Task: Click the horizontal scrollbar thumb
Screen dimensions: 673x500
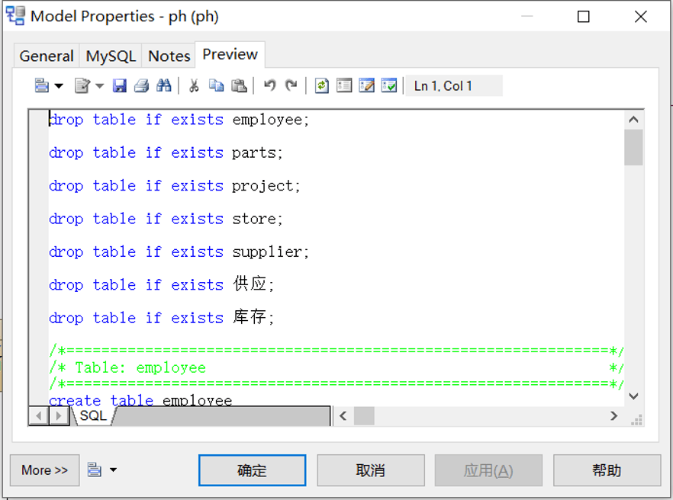Action: 364,416
